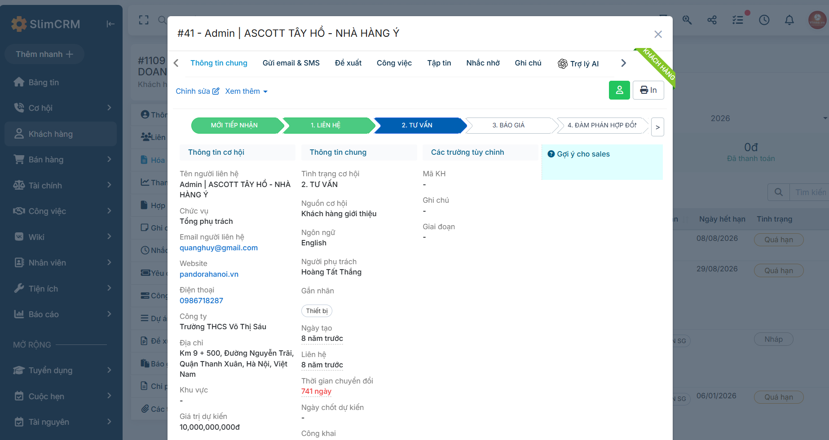Screen dimensions: 829x440
Task: Show more pipeline stages with > button
Action: 657,127
